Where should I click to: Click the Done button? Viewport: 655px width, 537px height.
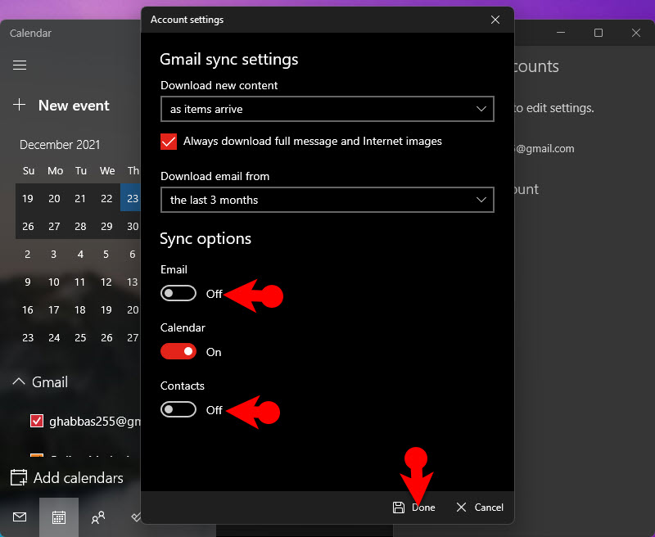[x=414, y=508]
